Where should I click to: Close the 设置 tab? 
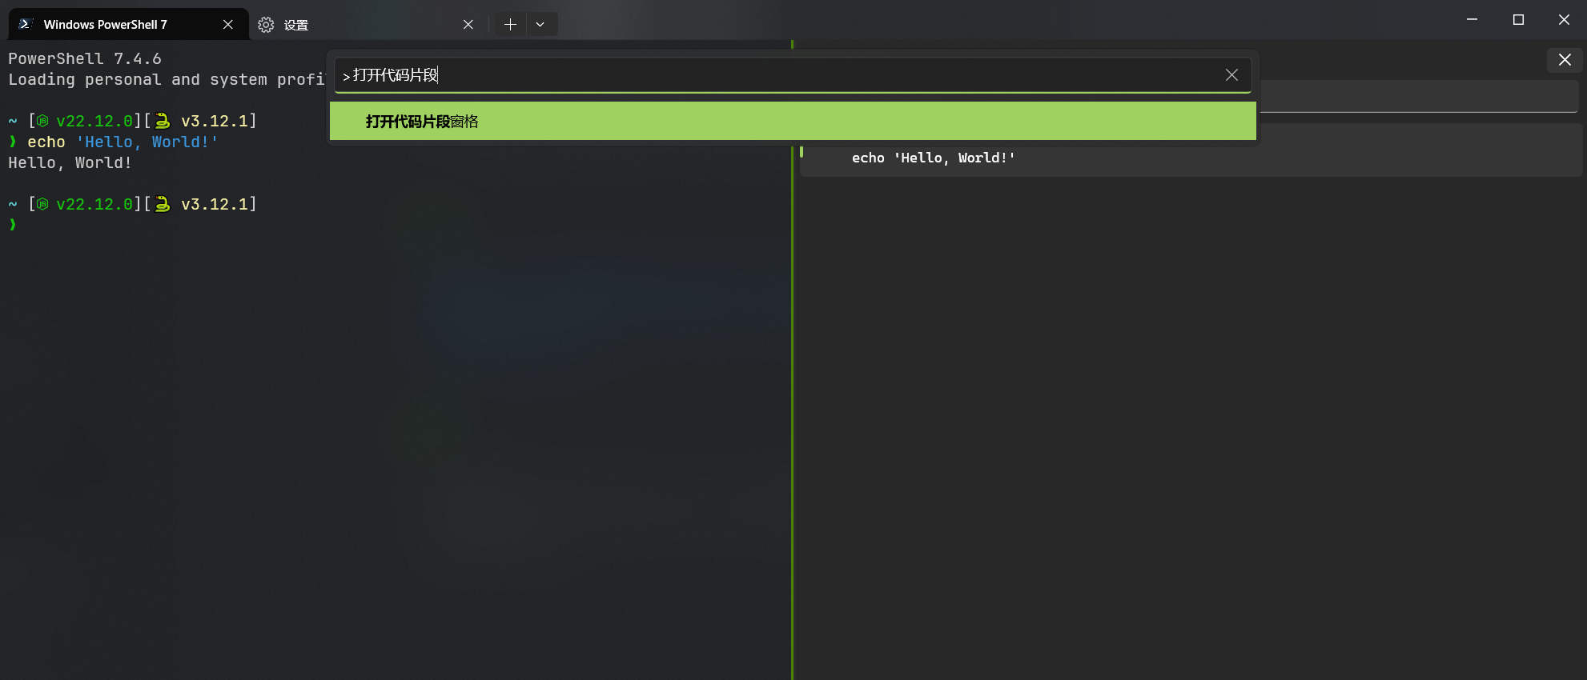pyautogui.click(x=468, y=25)
